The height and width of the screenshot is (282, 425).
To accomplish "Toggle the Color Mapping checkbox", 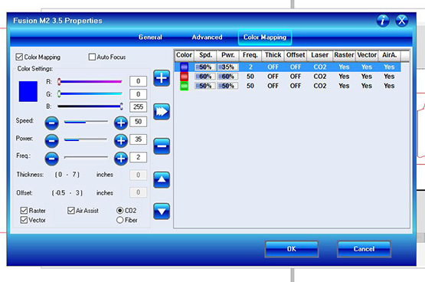I will pos(19,57).
